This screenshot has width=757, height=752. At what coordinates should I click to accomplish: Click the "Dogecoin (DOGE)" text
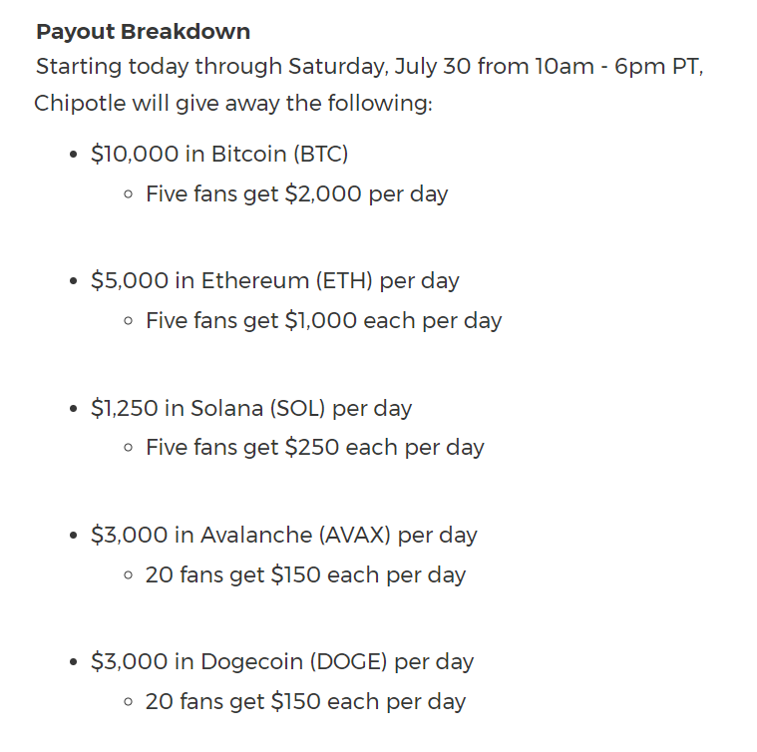click(x=294, y=662)
